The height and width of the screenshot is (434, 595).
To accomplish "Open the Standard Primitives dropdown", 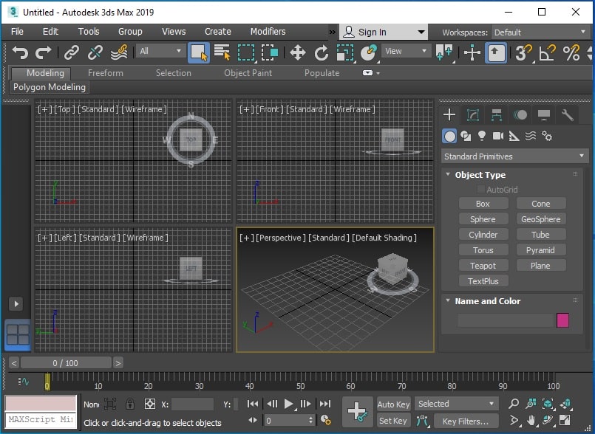I will point(514,156).
